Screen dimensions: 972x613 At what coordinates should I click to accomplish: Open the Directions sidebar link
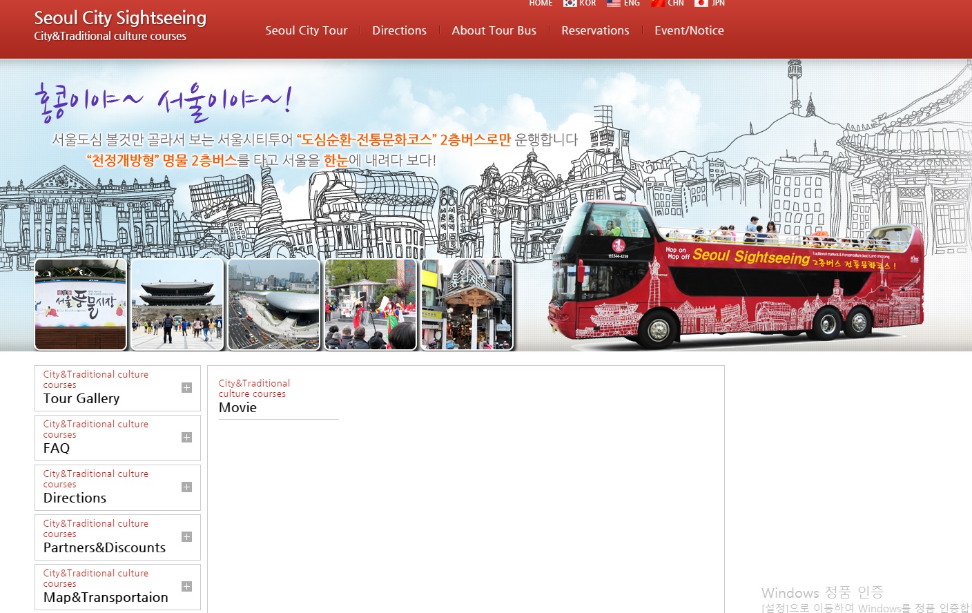click(75, 498)
